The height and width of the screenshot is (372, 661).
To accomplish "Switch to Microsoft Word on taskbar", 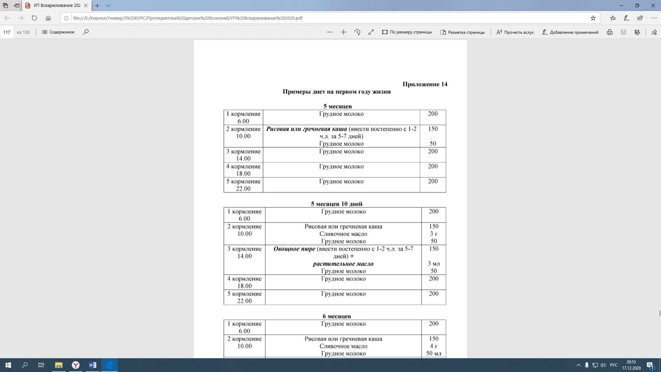I will (93, 365).
